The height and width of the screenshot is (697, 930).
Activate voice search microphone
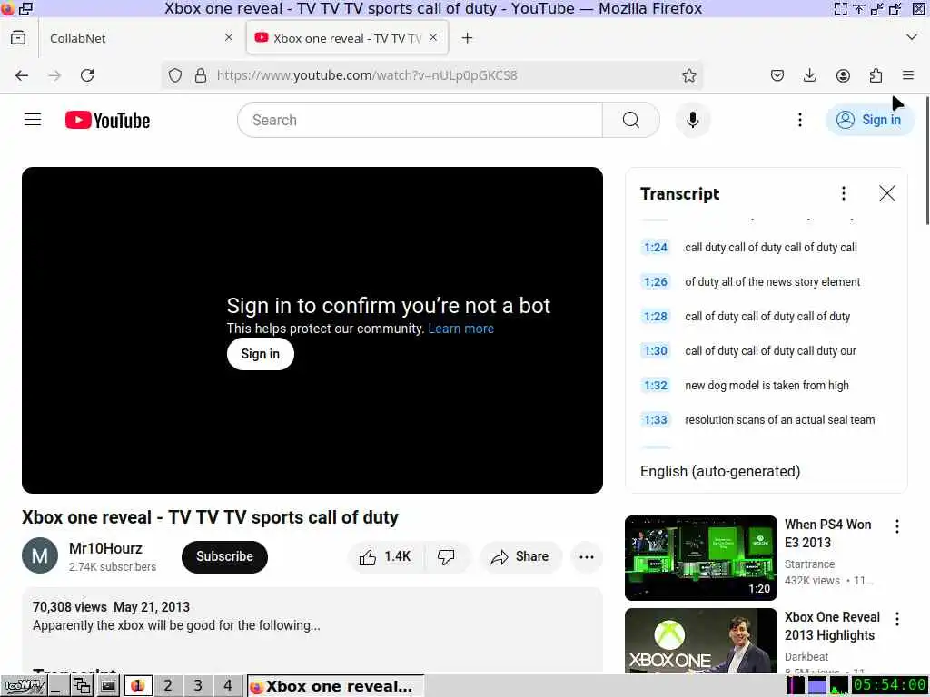(692, 120)
